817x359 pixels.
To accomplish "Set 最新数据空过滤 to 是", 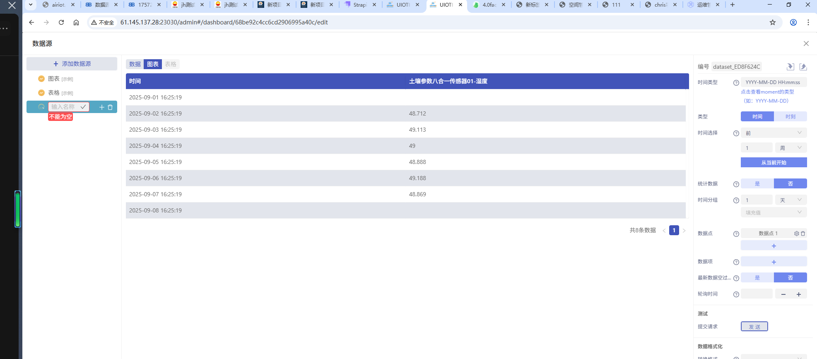I will pos(757,277).
